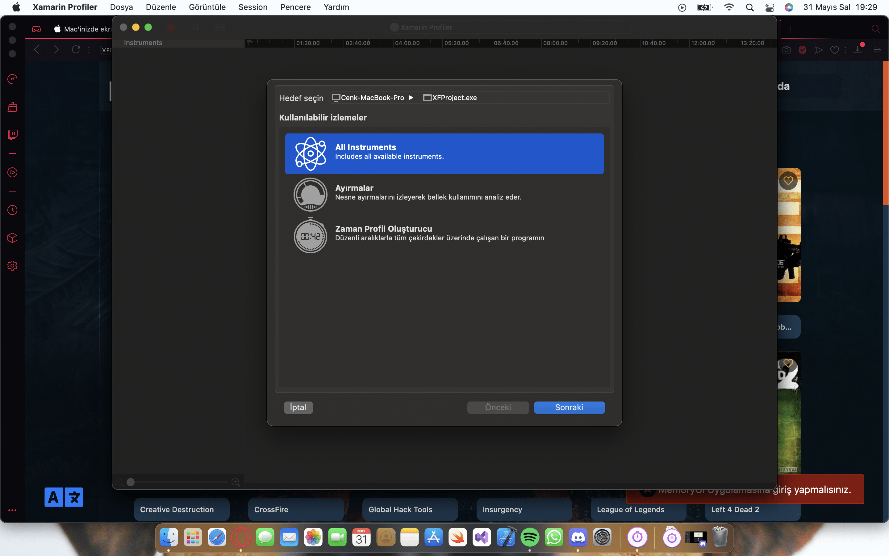
Task: Open the Dosya menu
Action: click(x=122, y=7)
